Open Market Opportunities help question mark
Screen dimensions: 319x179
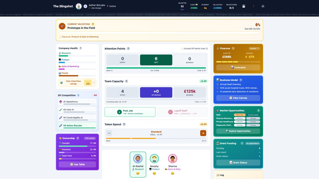coord(258,111)
